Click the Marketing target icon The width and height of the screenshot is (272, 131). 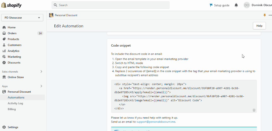tap(4, 57)
